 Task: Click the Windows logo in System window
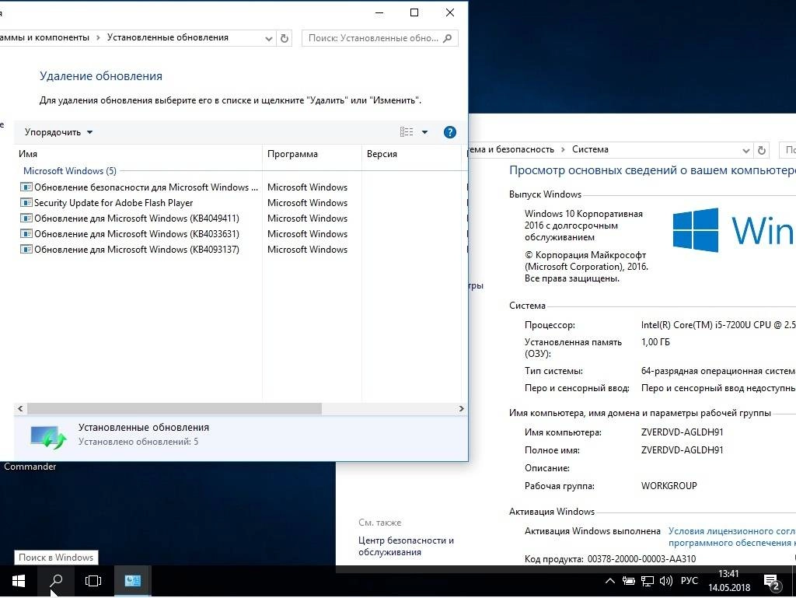tap(696, 230)
